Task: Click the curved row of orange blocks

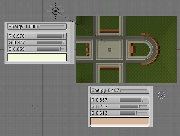Action: (x=152, y=50)
